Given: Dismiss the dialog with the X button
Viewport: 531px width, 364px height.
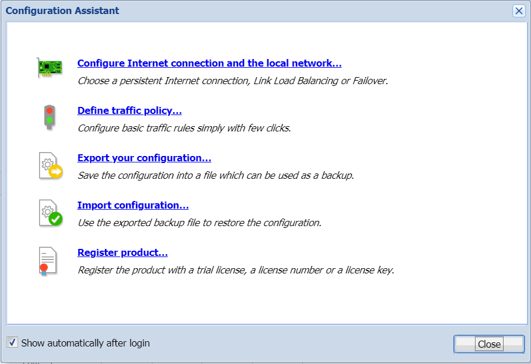Looking at the screenshot, I should pyautogui.click(x=518, y=11).
